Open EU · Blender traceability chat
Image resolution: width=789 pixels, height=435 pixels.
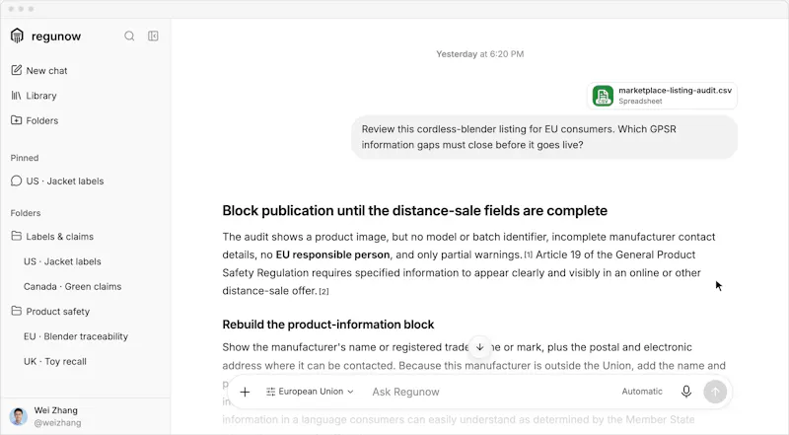pos(76,336)
